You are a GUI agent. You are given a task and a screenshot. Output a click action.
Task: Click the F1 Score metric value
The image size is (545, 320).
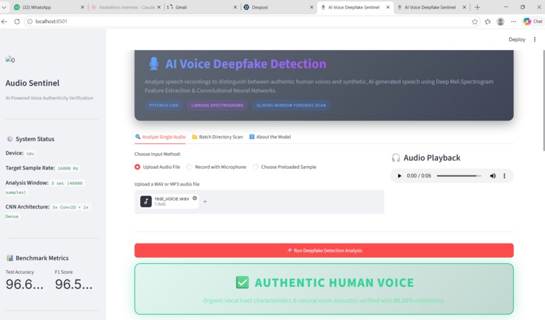[x=74, y=284]
